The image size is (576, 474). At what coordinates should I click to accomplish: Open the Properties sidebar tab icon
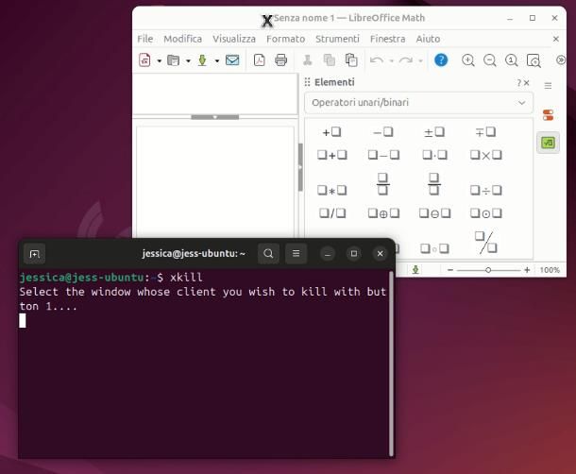pos(548,114)
